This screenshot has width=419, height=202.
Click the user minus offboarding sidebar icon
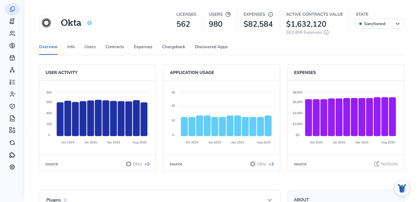pyautogui.click(x=12, y=94)
